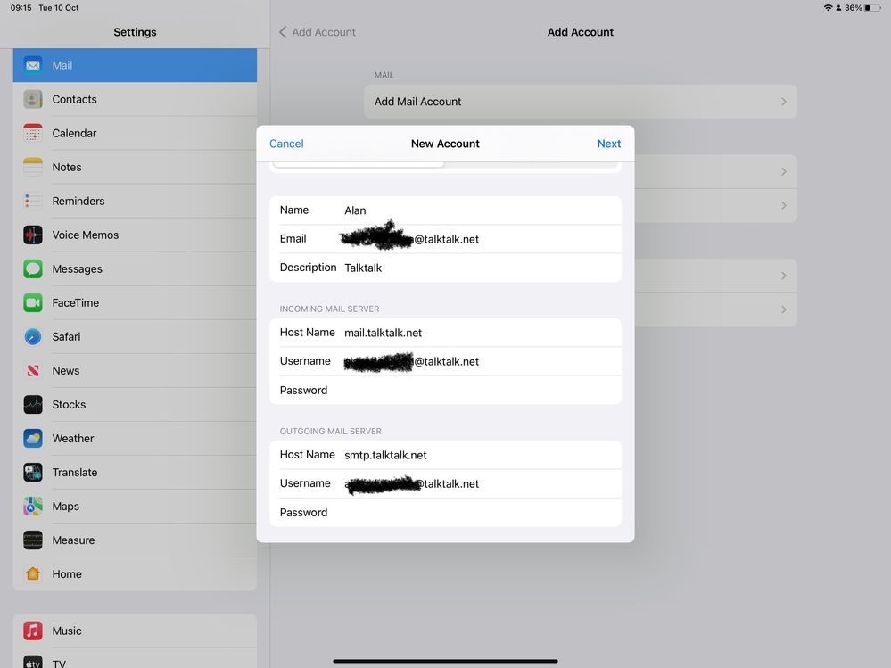Tap the outgoing server Password field
Image resolution: width=891 pixels, height=668 pixels.
[x=445, y=512]
